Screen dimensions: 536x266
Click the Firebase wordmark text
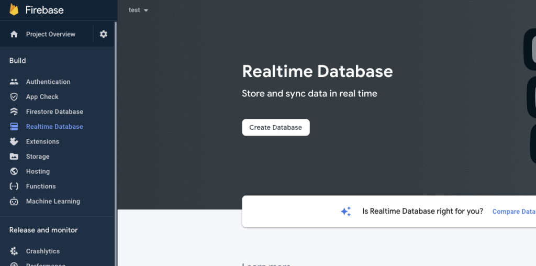[44, 10]
